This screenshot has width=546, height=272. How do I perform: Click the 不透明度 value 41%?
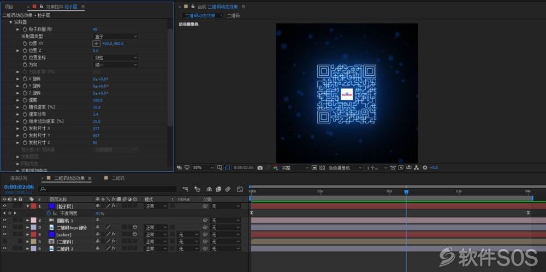point(99,213)
